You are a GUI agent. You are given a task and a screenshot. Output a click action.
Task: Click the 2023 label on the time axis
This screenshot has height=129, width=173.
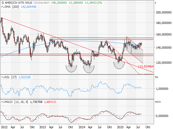click(43, 127)
